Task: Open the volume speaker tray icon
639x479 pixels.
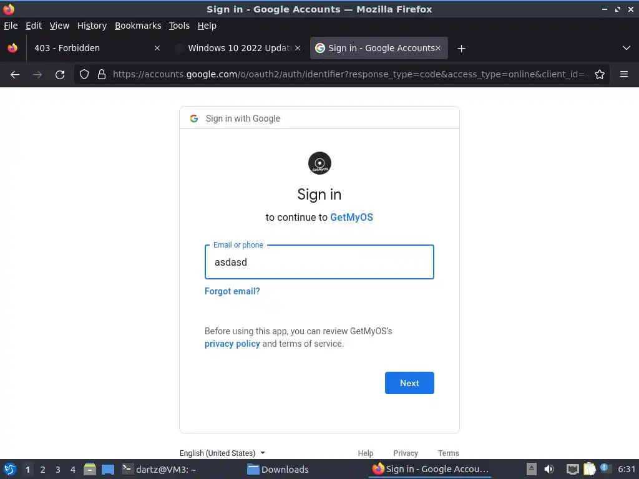Action: (549, 469)
